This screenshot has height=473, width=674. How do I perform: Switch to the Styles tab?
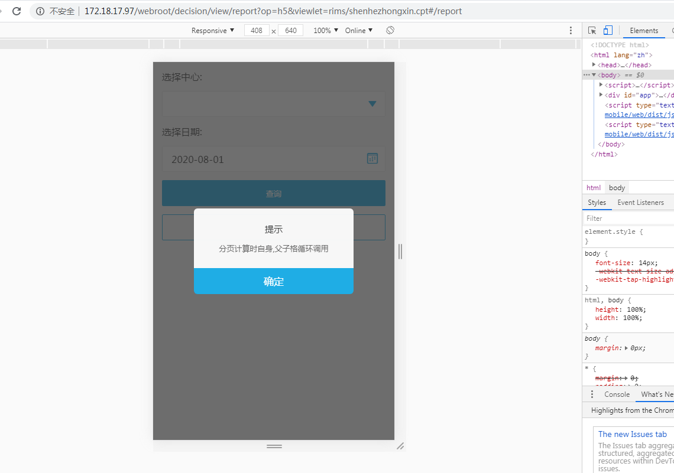(x=597, y=203)
